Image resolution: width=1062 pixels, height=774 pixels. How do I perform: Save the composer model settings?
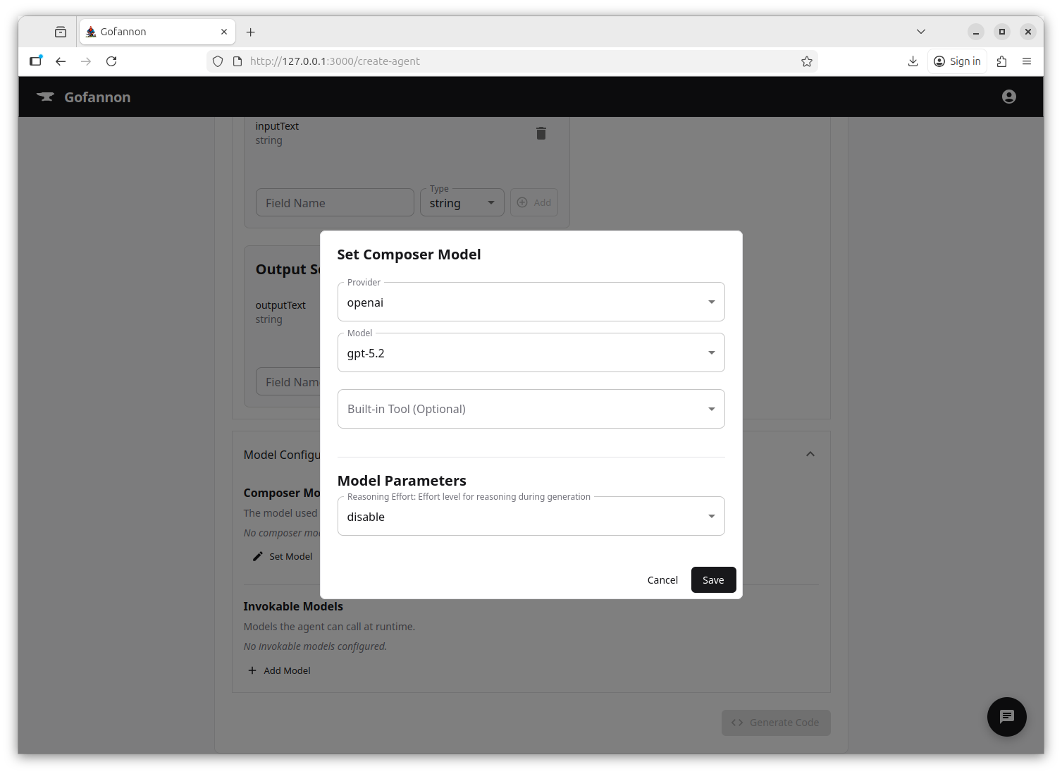coord(712,580)
